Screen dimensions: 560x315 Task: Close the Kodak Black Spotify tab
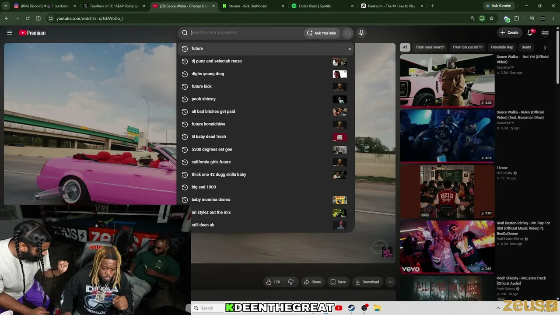click(x=353, y=6)
